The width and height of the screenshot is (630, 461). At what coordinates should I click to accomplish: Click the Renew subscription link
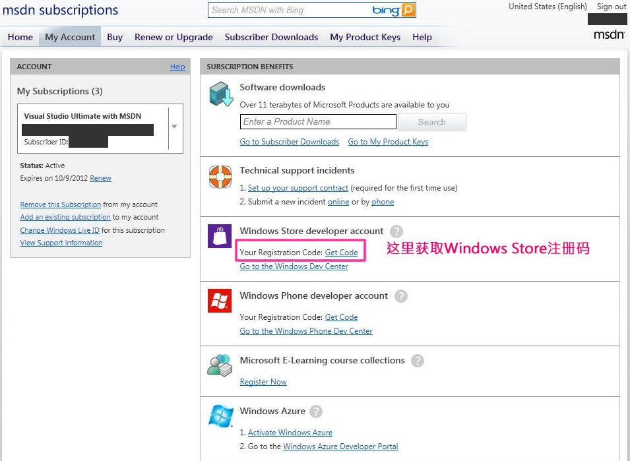point(100,178)
